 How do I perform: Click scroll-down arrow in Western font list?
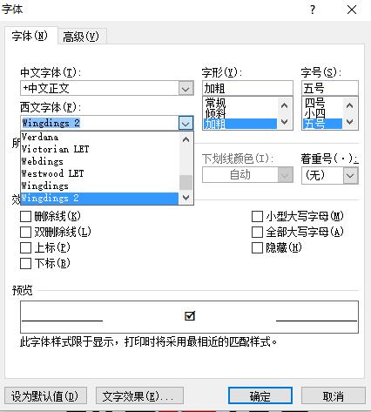tap(185, 198)
